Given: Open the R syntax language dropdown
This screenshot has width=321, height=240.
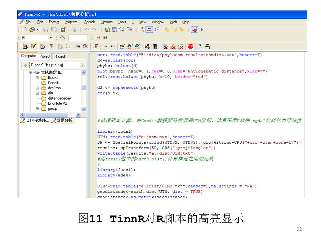Looking at the screenshot, I should click(x=51, y=38).
